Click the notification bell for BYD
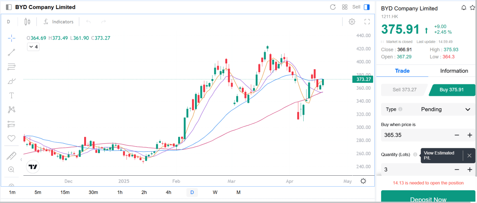Viewport: 477px width, 203px height. 464,8
